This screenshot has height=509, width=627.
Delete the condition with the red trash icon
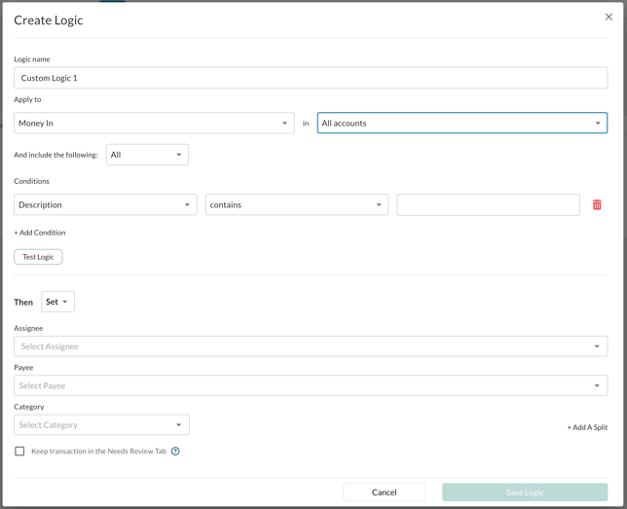pos(597,204)
